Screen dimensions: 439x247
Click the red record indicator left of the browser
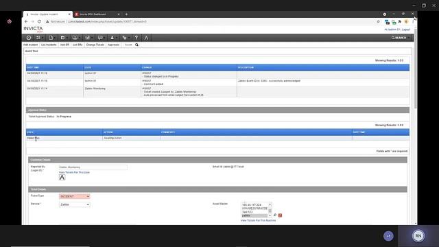coord(9,21)
